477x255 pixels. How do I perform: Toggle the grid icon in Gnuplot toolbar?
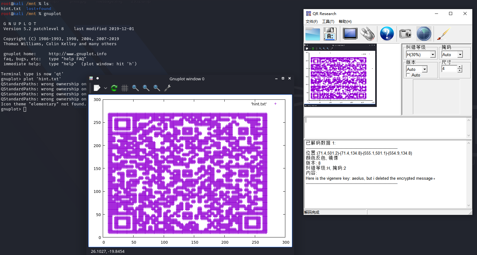point(125,88)
